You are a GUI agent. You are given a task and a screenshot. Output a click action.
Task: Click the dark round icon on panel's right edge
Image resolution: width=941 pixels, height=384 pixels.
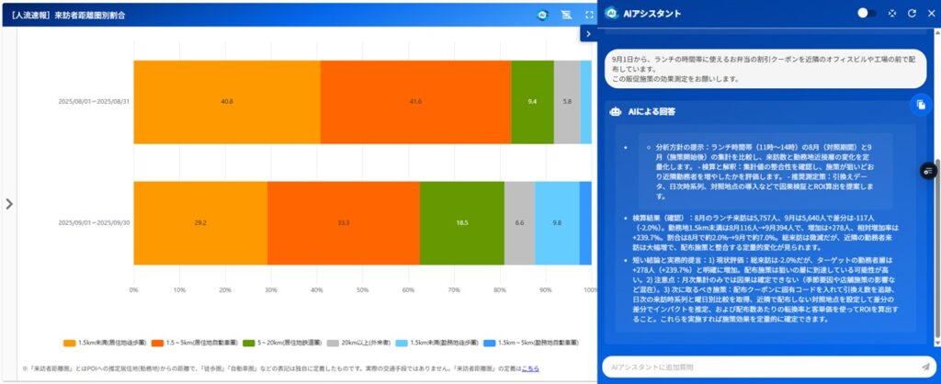[x=930, y=171]
